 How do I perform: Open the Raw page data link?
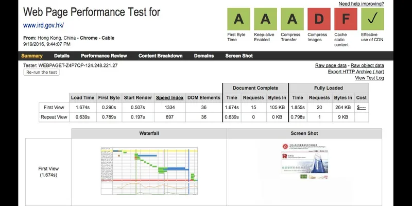tap(331, 66)
